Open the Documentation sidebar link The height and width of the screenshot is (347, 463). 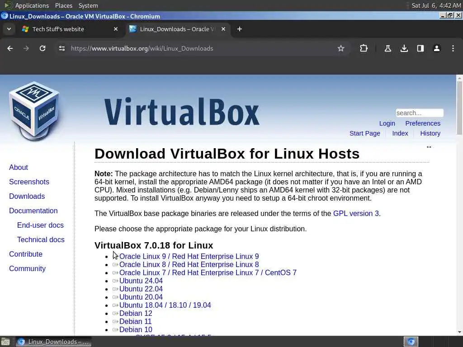click(x=33, y=211)
